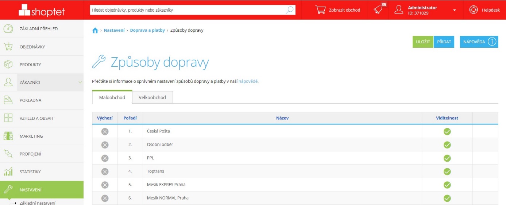Toggle visibility of Toptrans
This screenshot has width=506, height=205.
[447, 172]
